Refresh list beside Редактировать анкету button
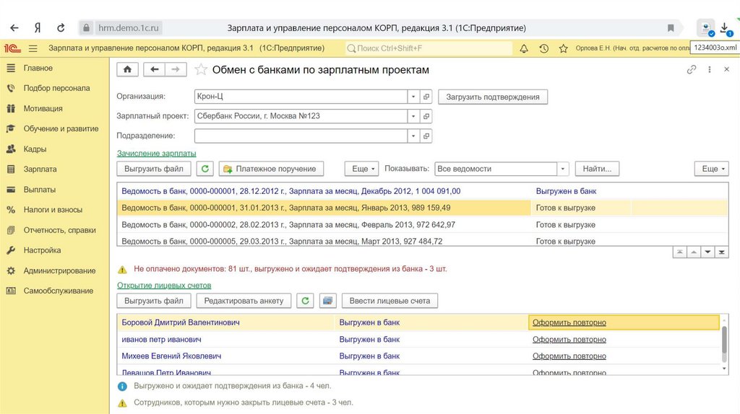Viewport: 740px width, 414px height. (x=306, y=301)
